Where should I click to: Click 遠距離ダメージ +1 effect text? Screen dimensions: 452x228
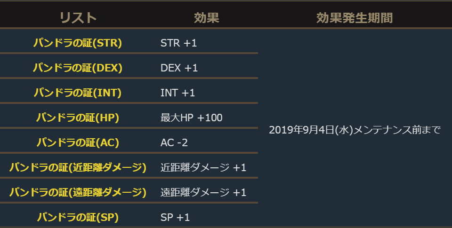203,192
